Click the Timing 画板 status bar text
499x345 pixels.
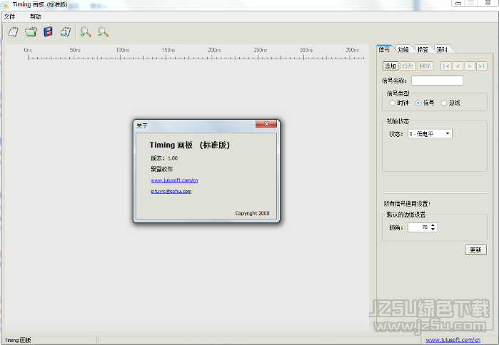[18, 340]
